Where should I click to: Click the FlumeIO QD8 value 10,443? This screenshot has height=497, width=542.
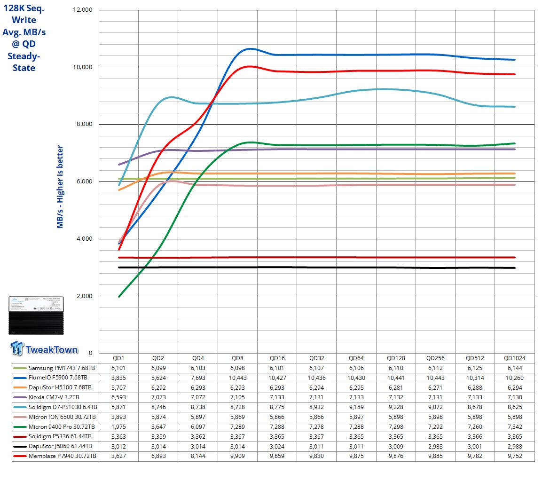click(238, 378)
